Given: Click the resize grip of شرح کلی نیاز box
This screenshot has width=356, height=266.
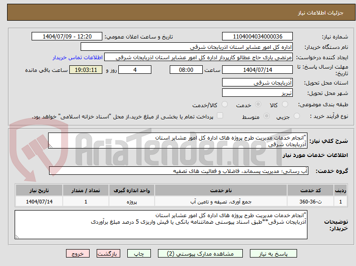Looking at the screenshot, I should 50,146.
